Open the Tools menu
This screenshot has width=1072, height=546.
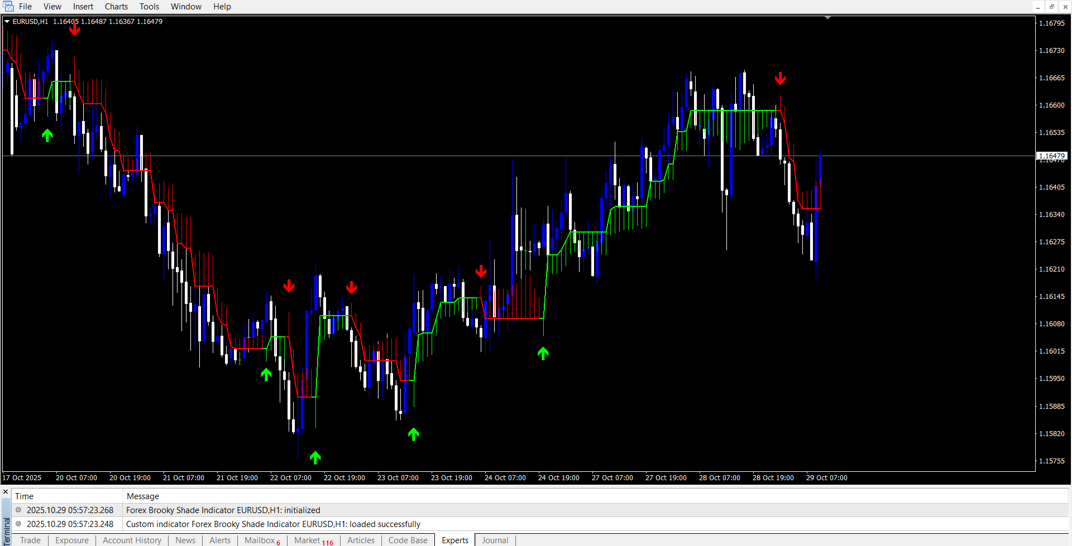tap(149, 7)
